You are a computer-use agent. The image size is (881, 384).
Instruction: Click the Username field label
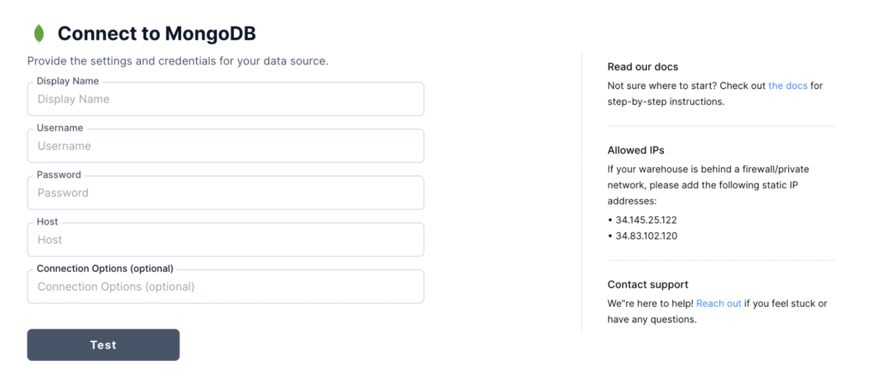pyautogui.click(x=60, y=127)
